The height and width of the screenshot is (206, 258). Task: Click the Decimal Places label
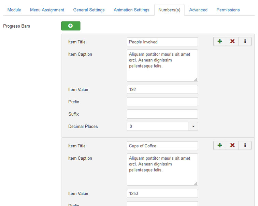[83, 127]
